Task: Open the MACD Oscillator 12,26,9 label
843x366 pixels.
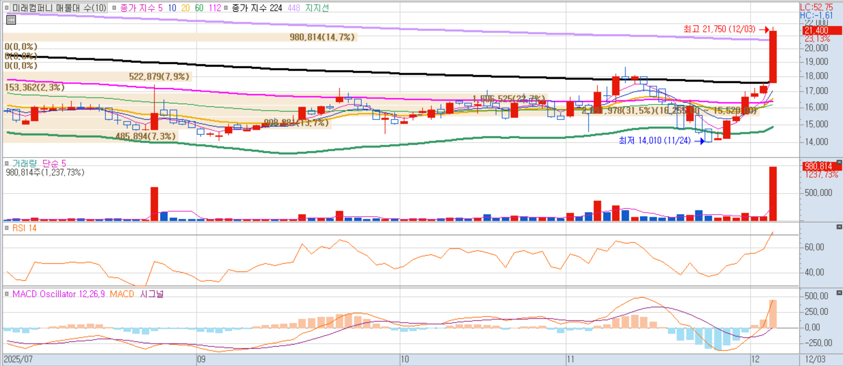Action: 59,294
